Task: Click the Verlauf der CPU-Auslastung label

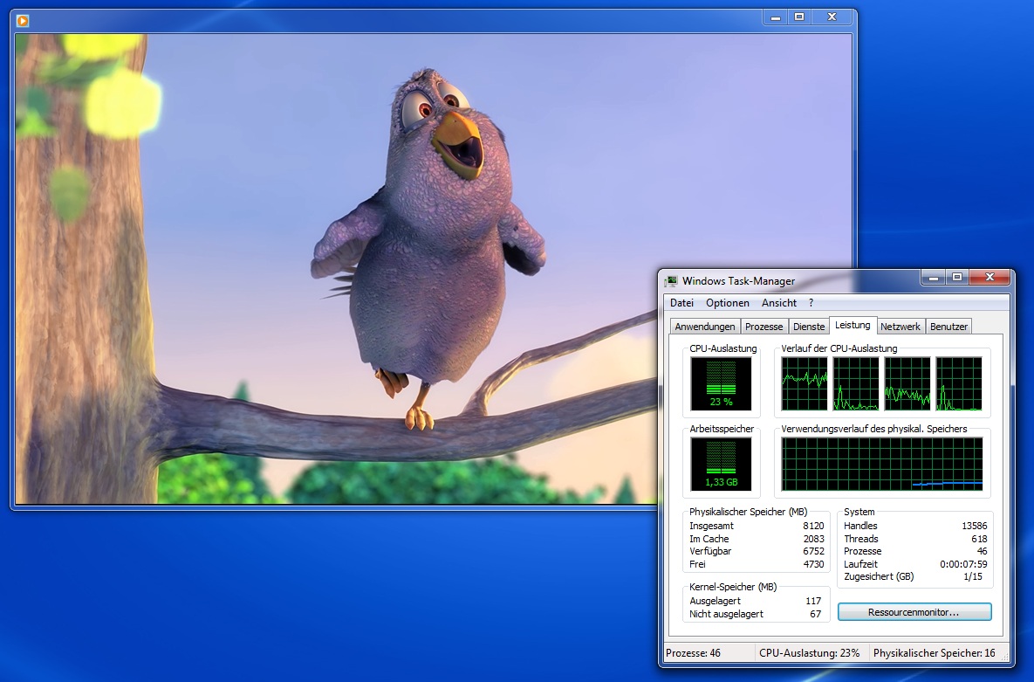Action: [x=839, y=348]
